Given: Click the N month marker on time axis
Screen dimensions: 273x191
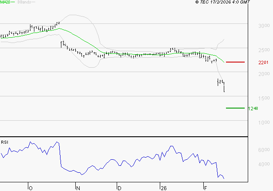Looking at the screenshot, I should pos(78,188).
